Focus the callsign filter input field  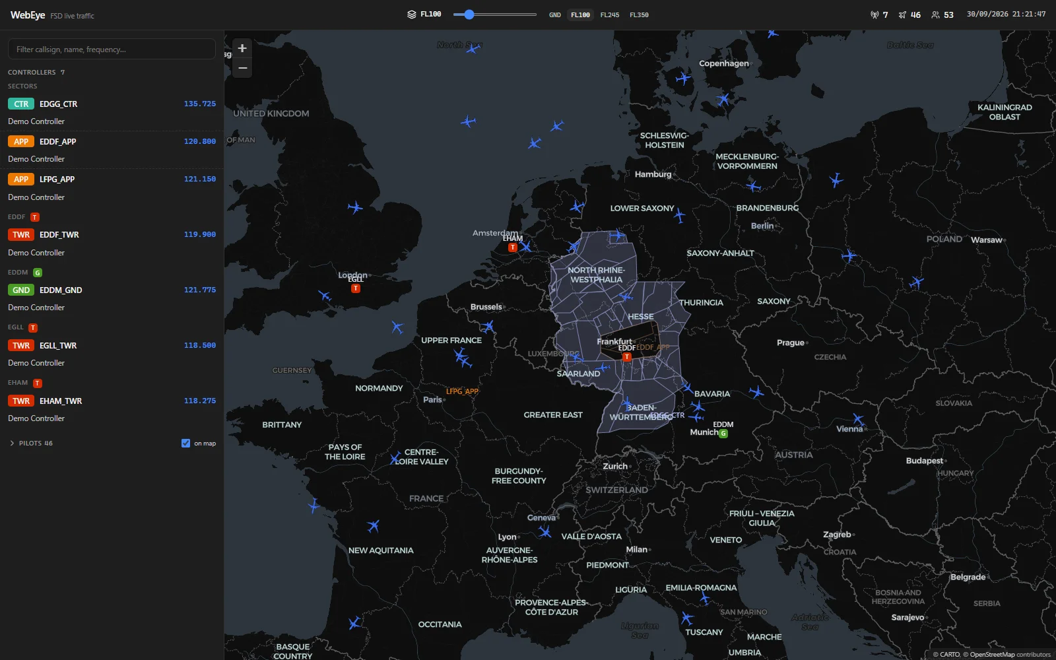[x=112, y=49]
